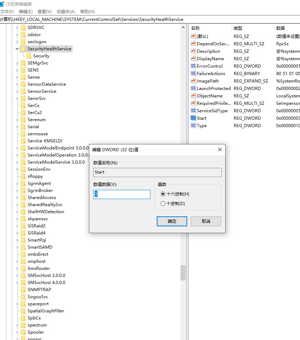This screenshot has width=300, height=340.
Task: Click the Start DWORD value icon
Action: click(x=194, y=118)
